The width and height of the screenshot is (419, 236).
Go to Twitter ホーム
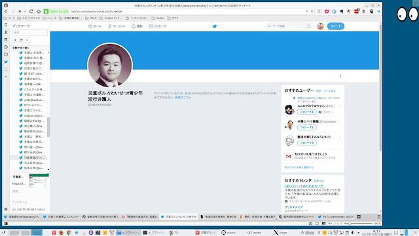95,26
